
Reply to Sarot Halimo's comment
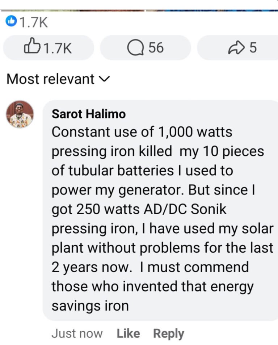coord(168,334)
